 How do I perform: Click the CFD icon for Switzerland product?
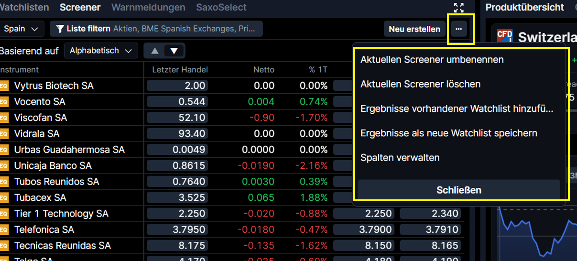tap(504, 36)
